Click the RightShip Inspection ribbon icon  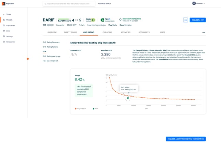pos(120,20)
